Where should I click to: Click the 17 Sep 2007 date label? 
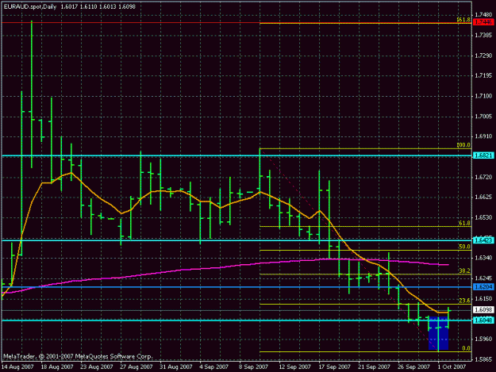pyautogui.click(x=334, y=367)
